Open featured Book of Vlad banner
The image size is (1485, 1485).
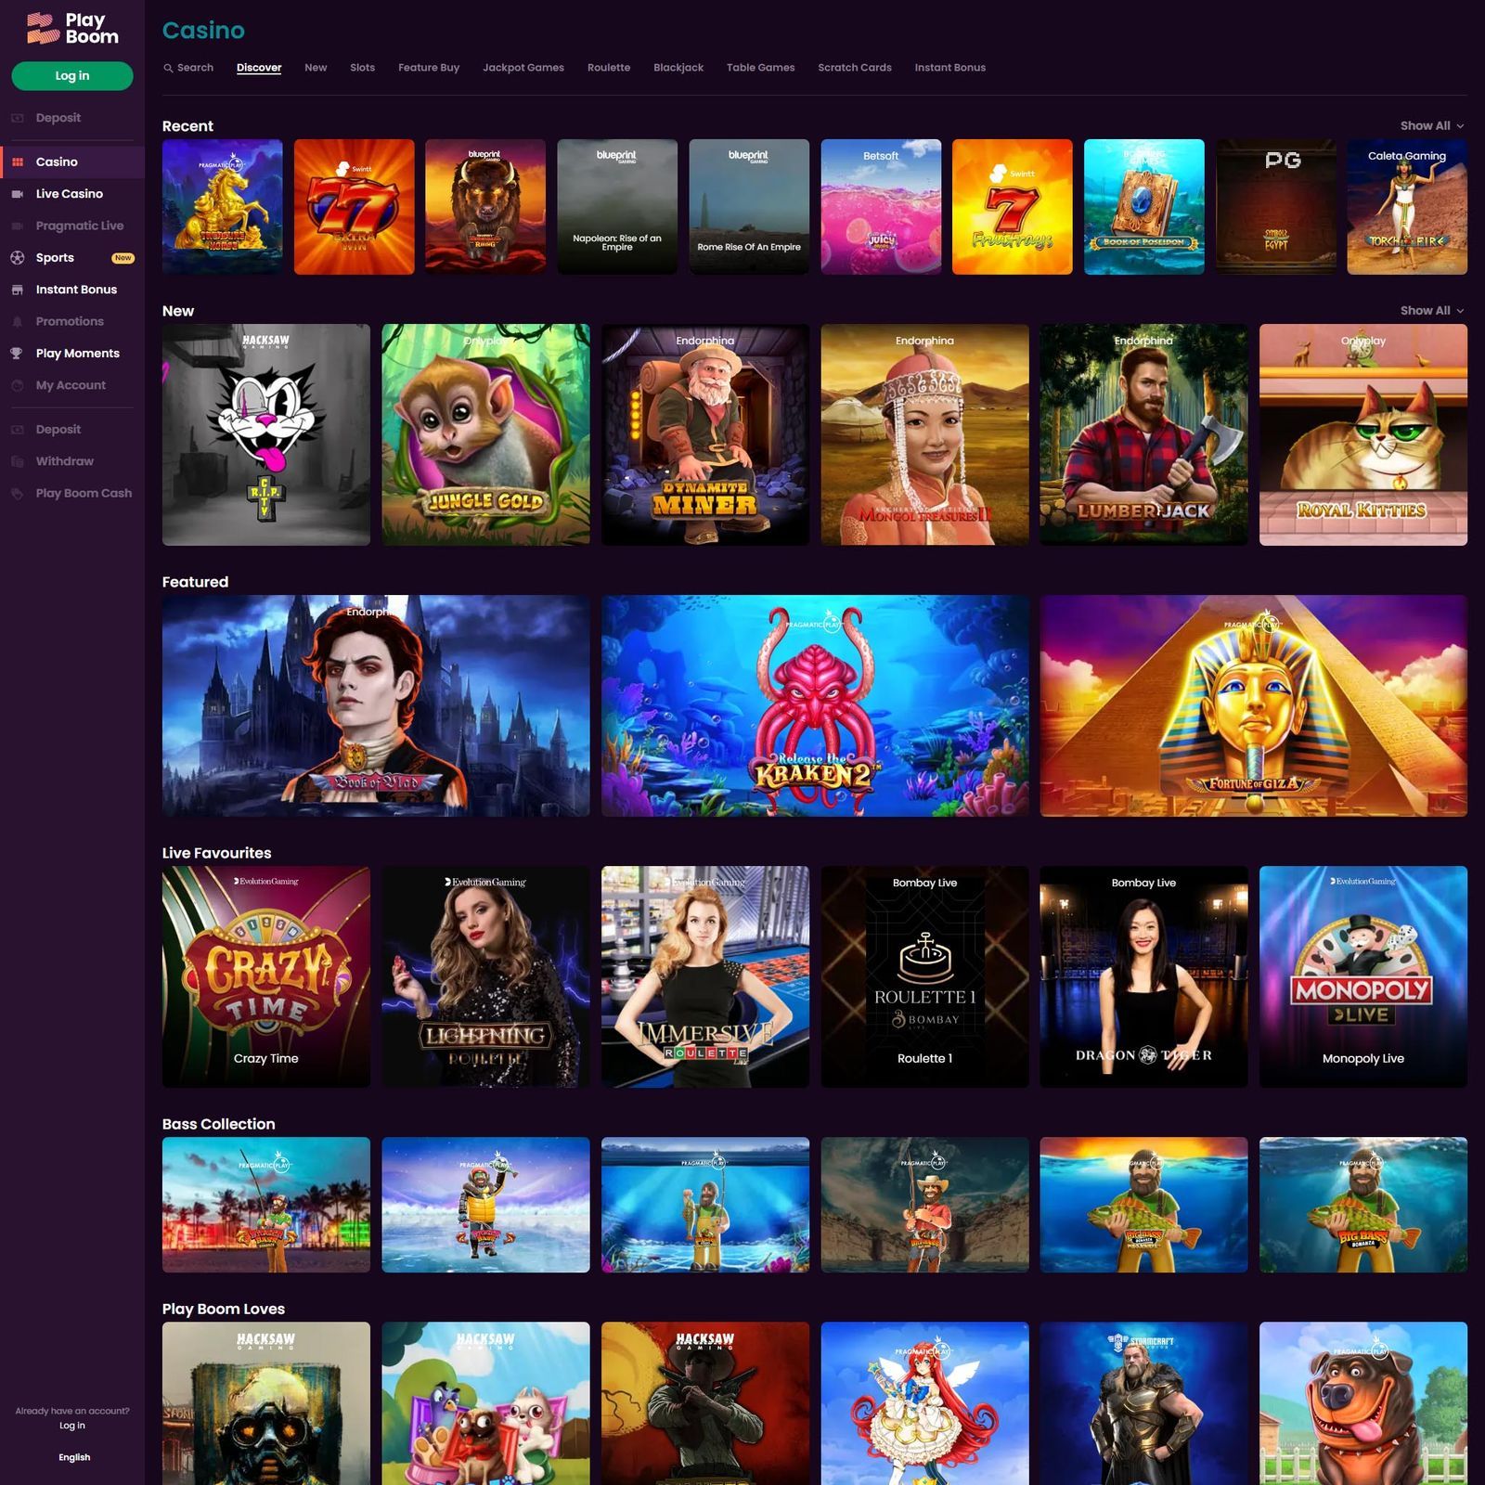coord(376,706)
